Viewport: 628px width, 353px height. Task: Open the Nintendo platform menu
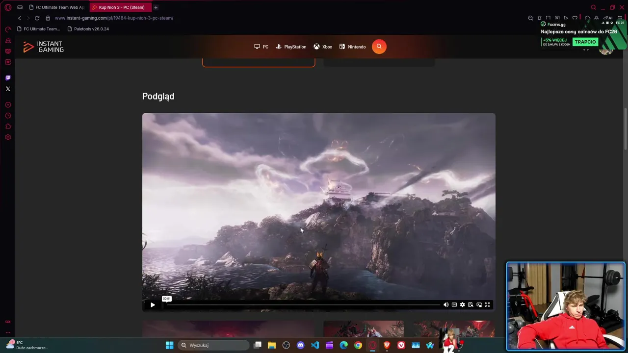[x=352, y=47]
